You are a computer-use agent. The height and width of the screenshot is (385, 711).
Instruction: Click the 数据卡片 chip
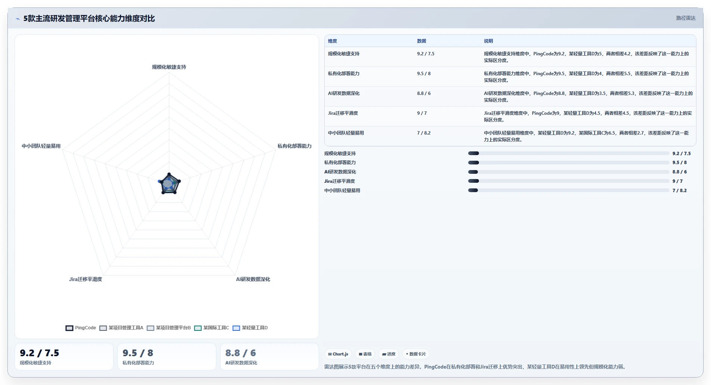(416, 354)
